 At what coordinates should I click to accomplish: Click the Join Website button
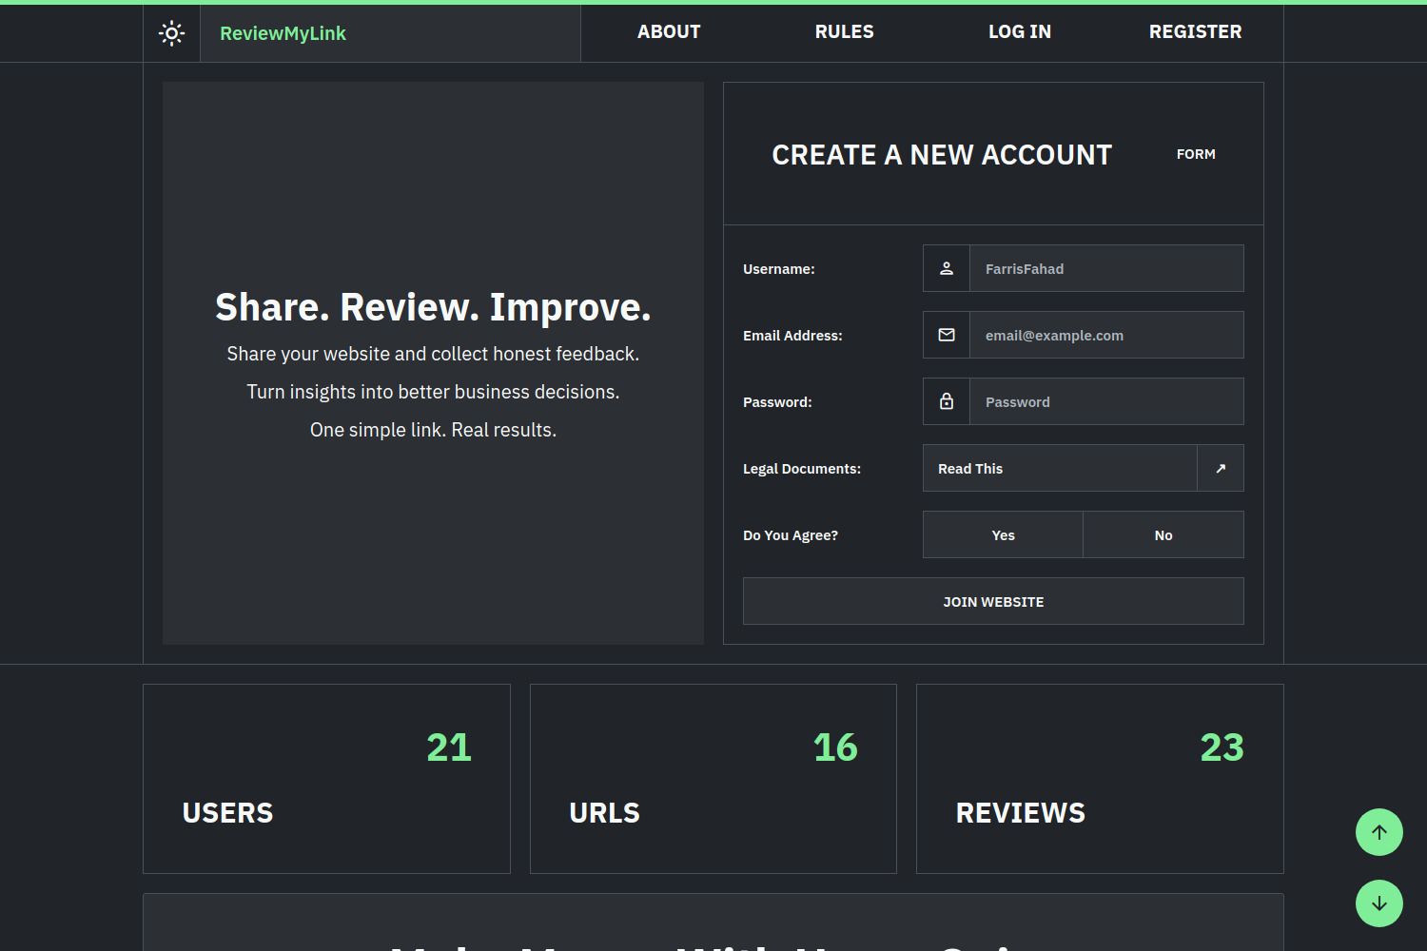click(x=993, y=601)
